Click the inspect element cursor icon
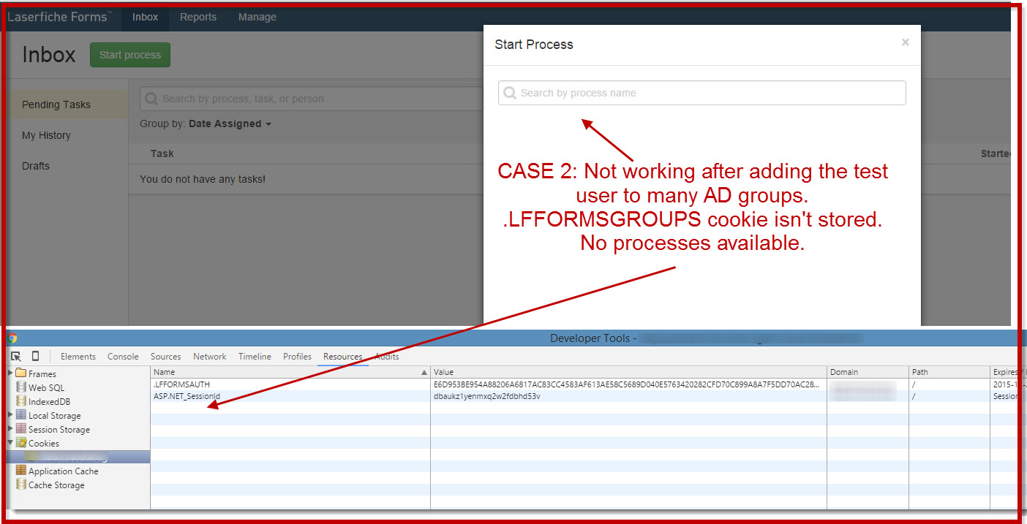This screenshot has height=524, width=1027. pos(16,357)
